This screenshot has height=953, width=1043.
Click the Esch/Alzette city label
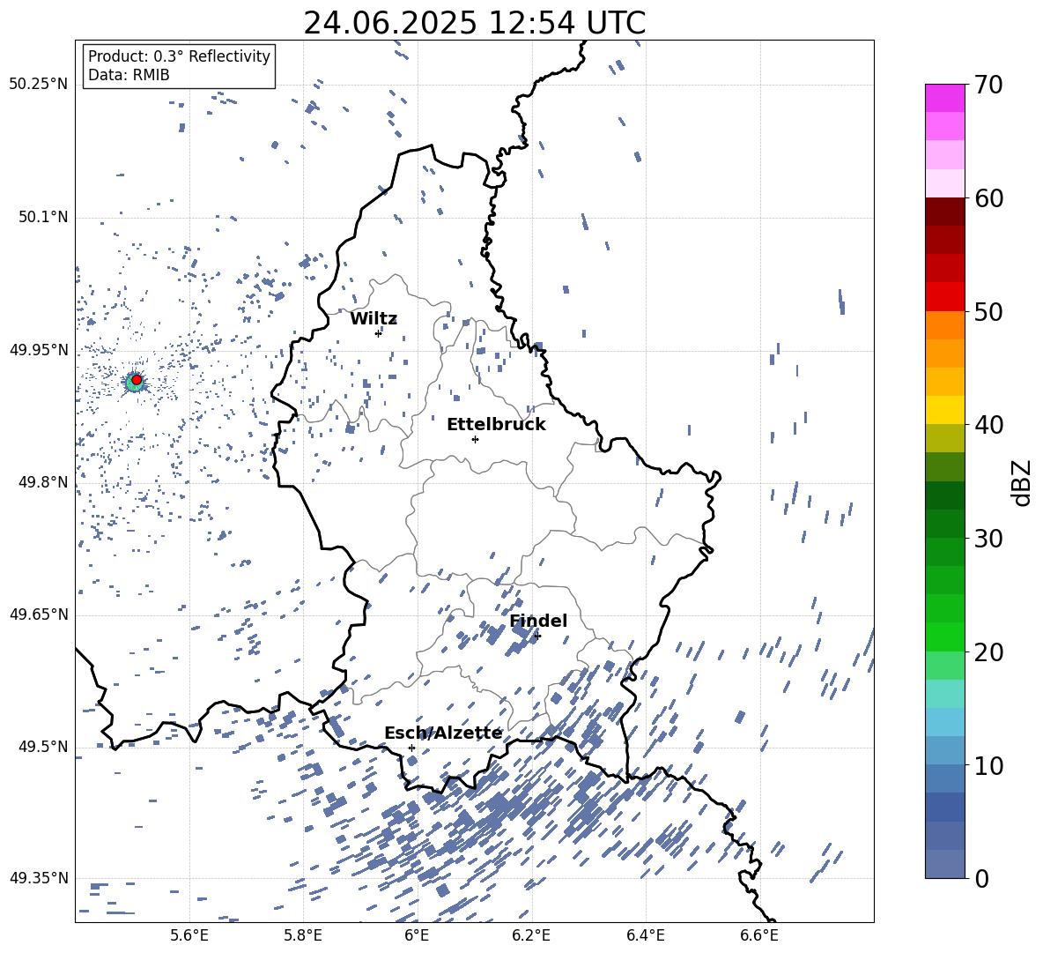pos(443,733)
